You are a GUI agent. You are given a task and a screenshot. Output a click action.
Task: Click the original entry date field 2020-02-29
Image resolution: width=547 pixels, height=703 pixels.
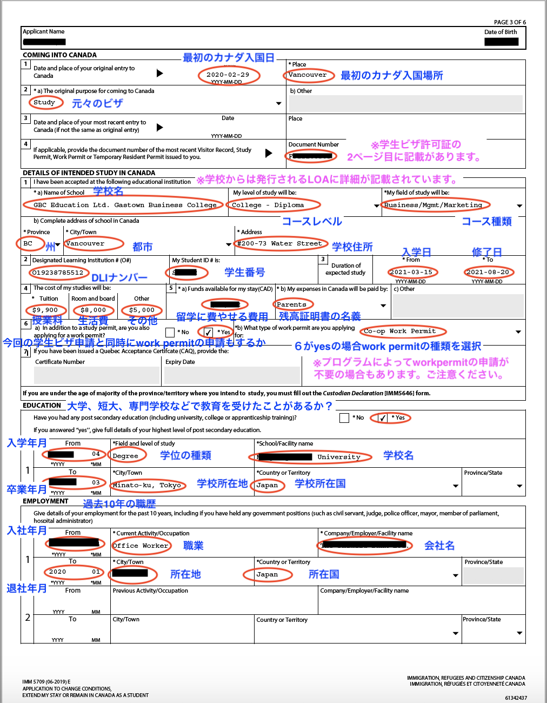pyautogui.click(x=227, y=75)
